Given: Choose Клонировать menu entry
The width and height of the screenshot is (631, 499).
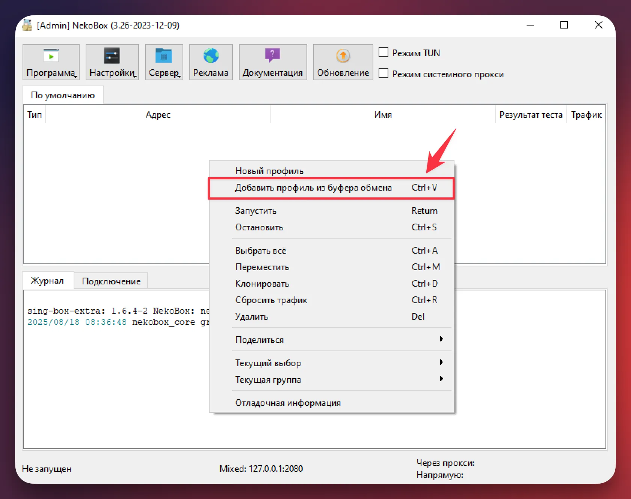Looking at the screenshot, I should coord(332,283).
